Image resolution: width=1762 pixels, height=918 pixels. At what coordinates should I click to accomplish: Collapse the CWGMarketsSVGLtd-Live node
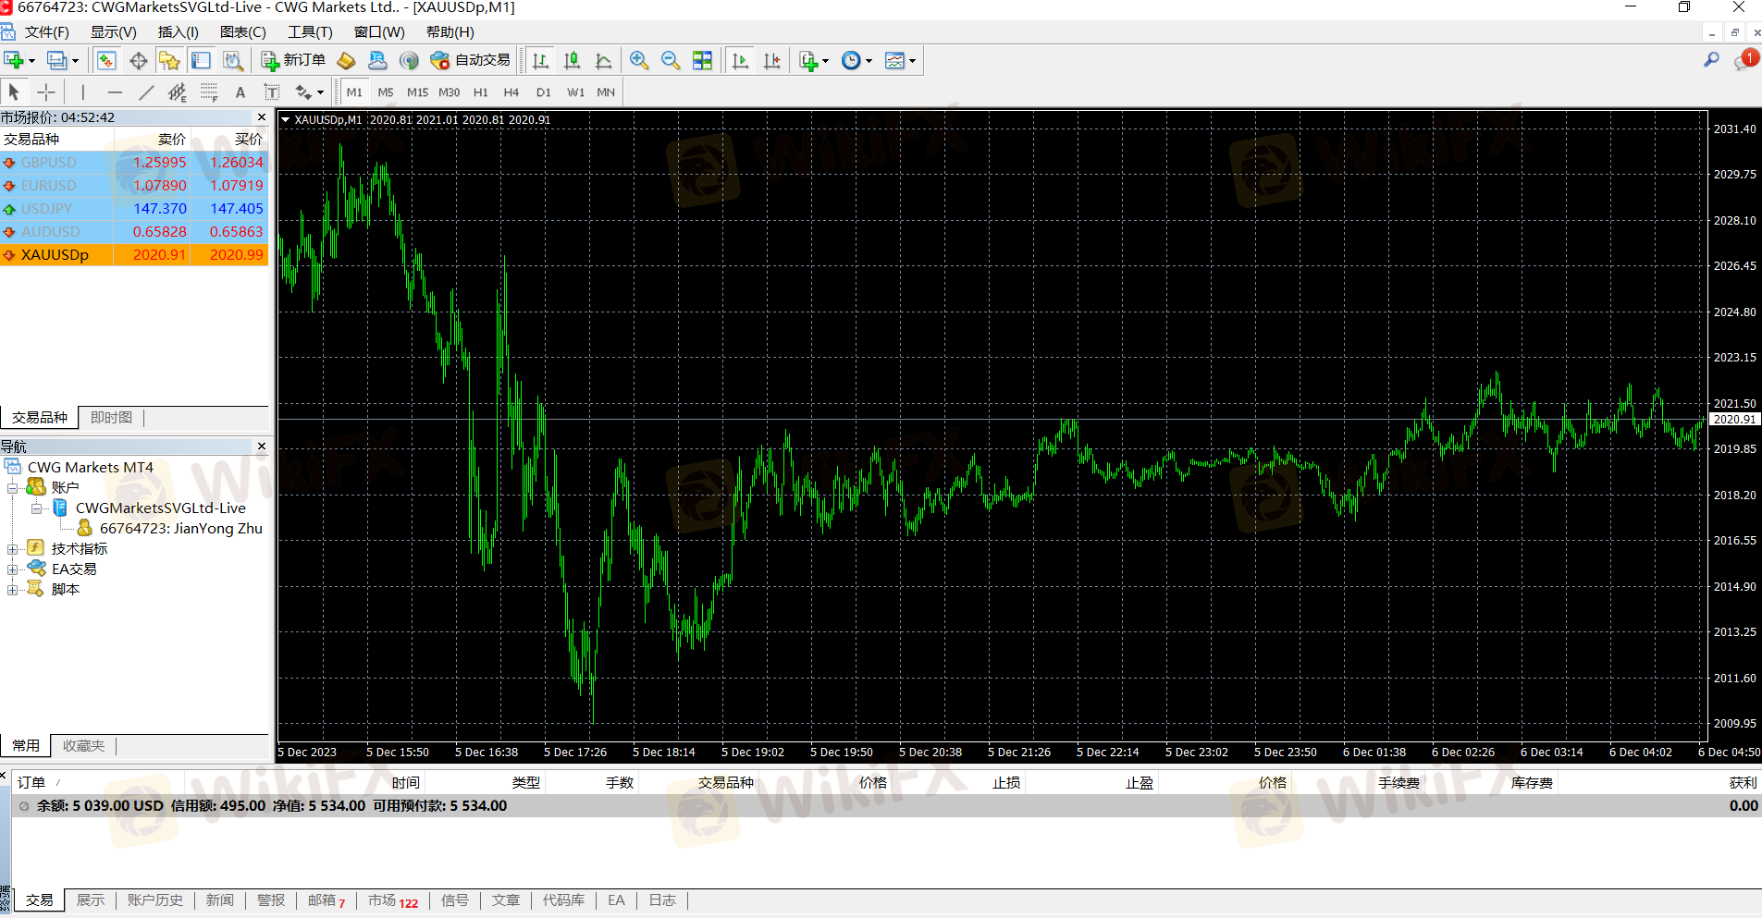tap(36, 508)
